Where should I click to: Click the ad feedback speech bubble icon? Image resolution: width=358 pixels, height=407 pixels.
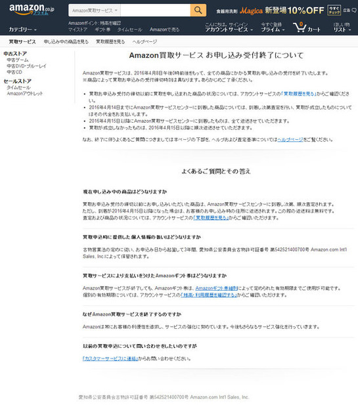[x=354, y=11]
